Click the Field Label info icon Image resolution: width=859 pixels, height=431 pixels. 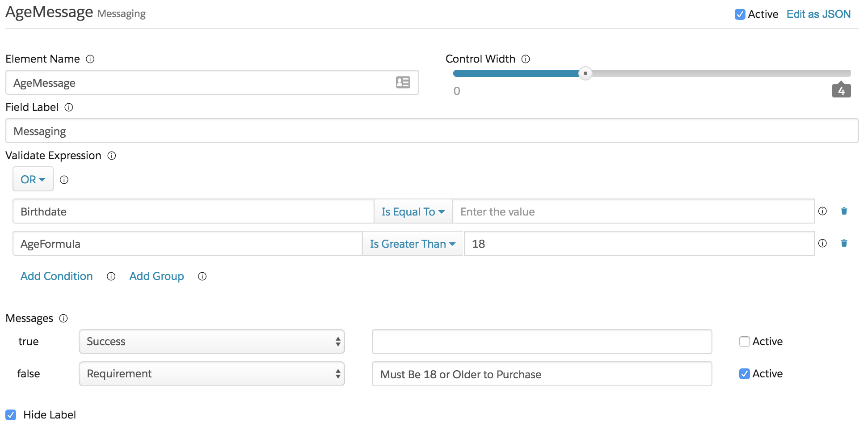pyautogui.click(x=69, y=107)
